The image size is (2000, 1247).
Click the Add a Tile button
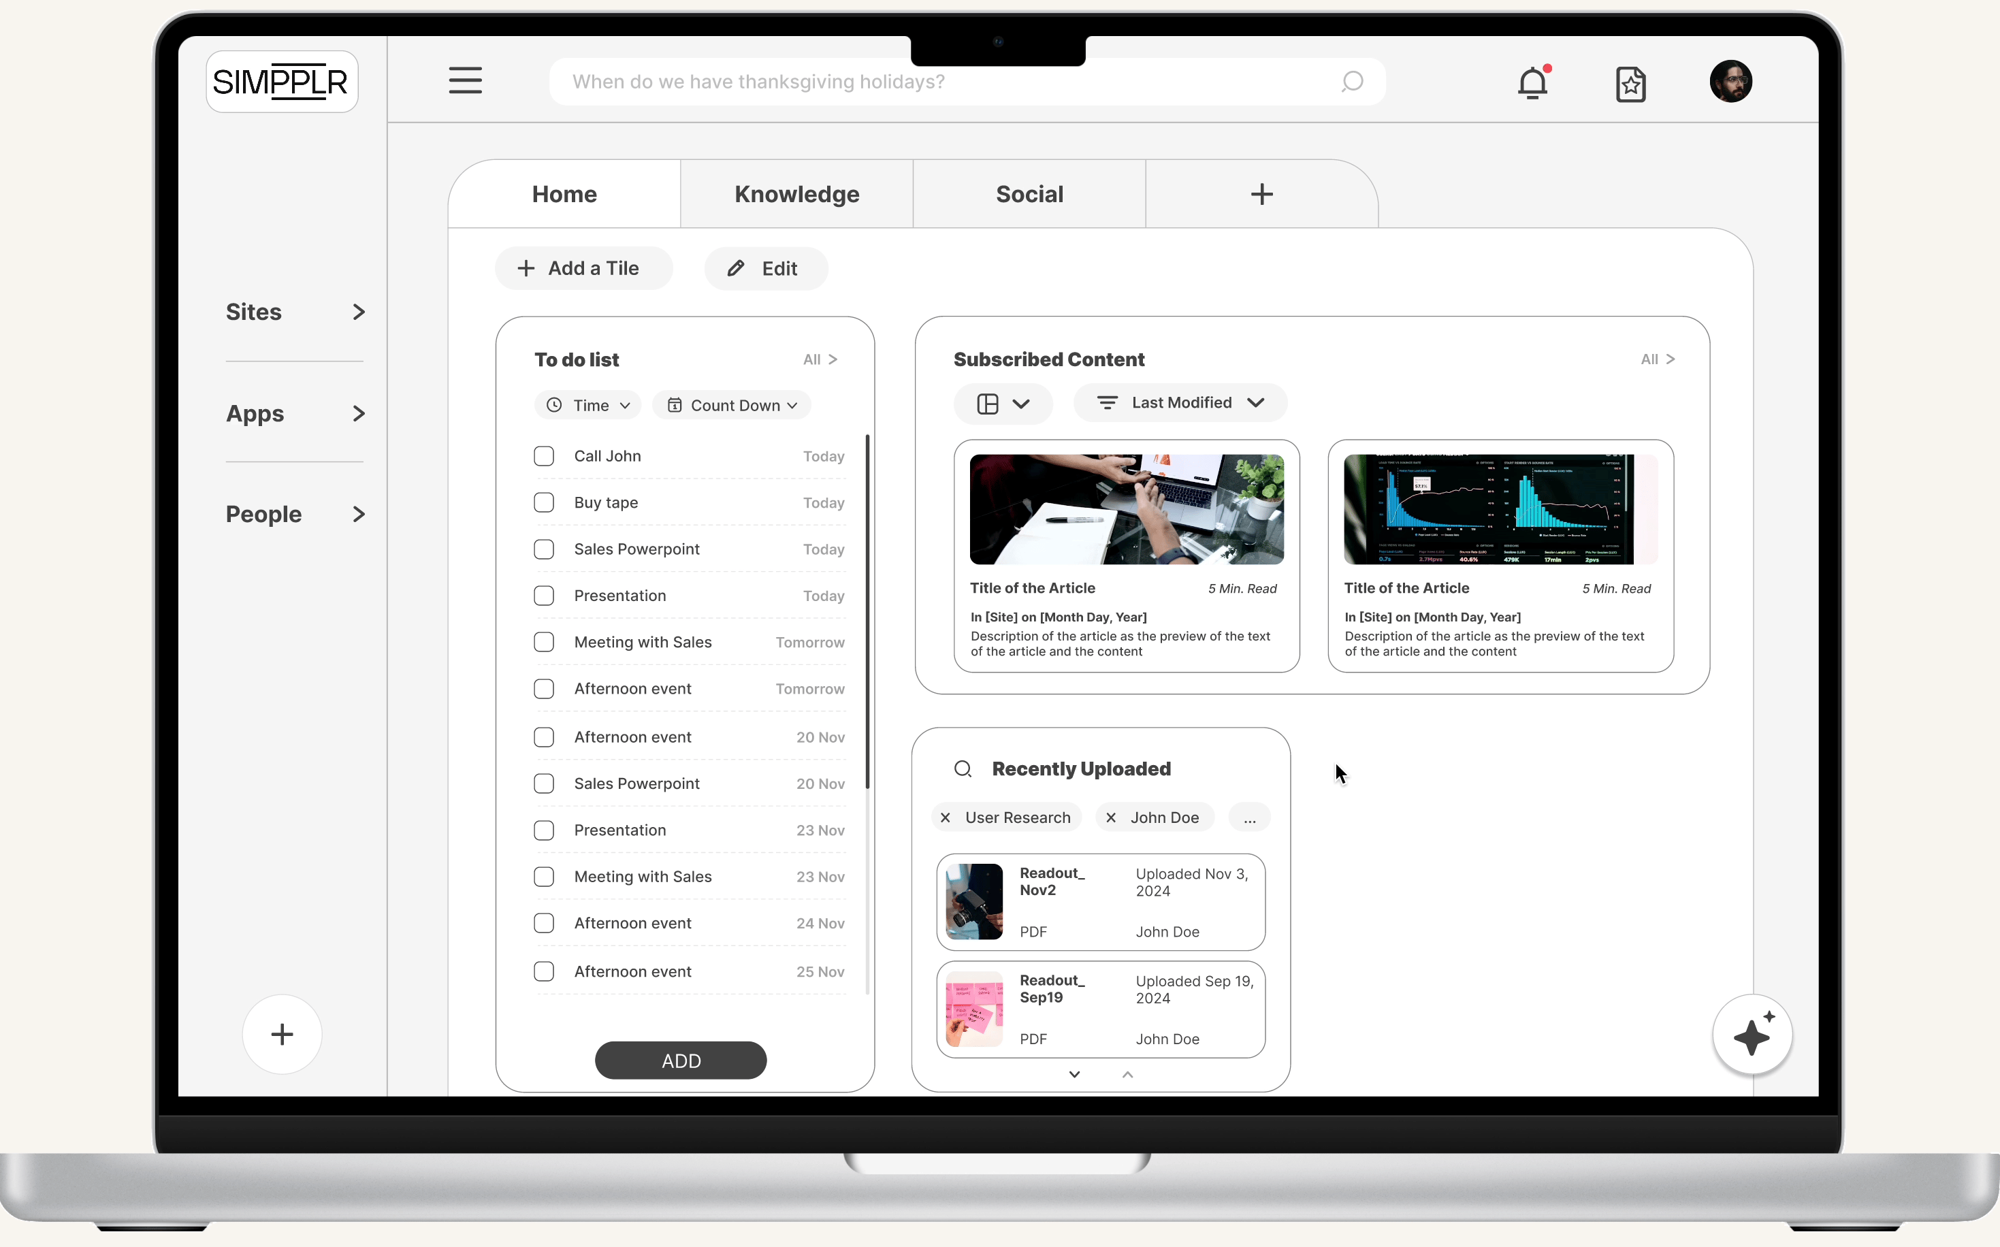[583, 268]
